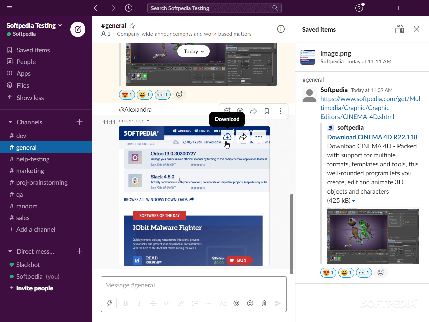Click the Search Softpedia Testing field
The image size is (429, 322).
pyautogui.click(x=214, y=8)
